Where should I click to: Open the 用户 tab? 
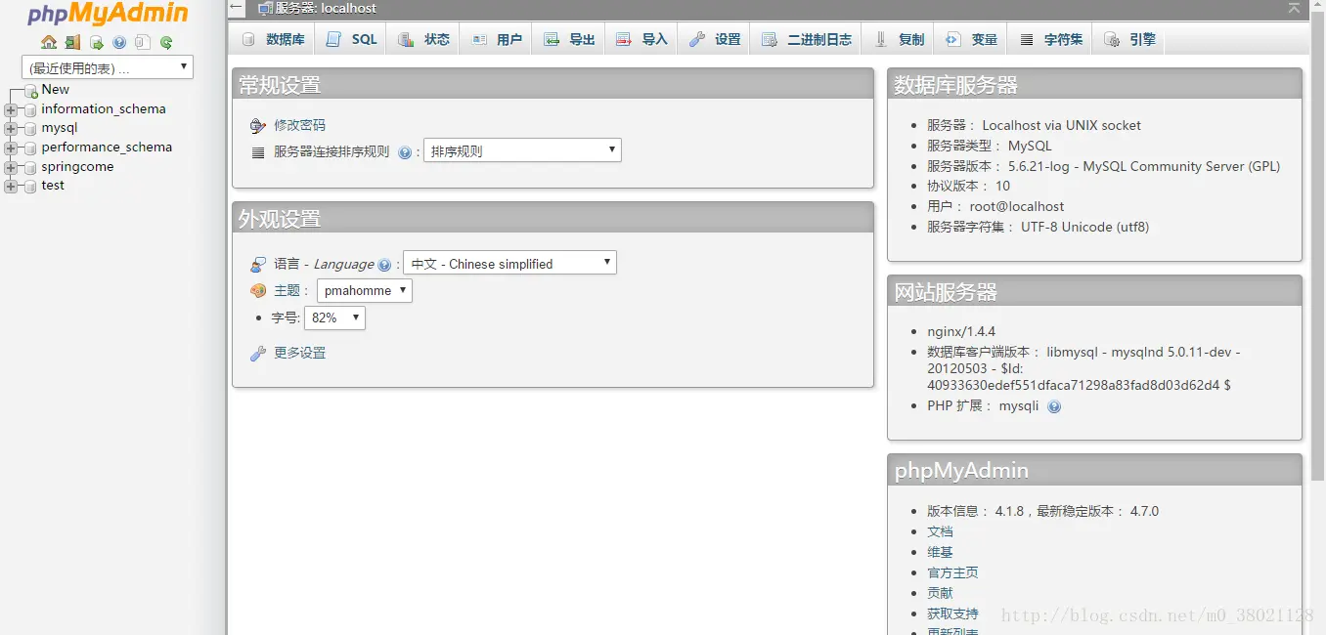click(x=497, y=39)
